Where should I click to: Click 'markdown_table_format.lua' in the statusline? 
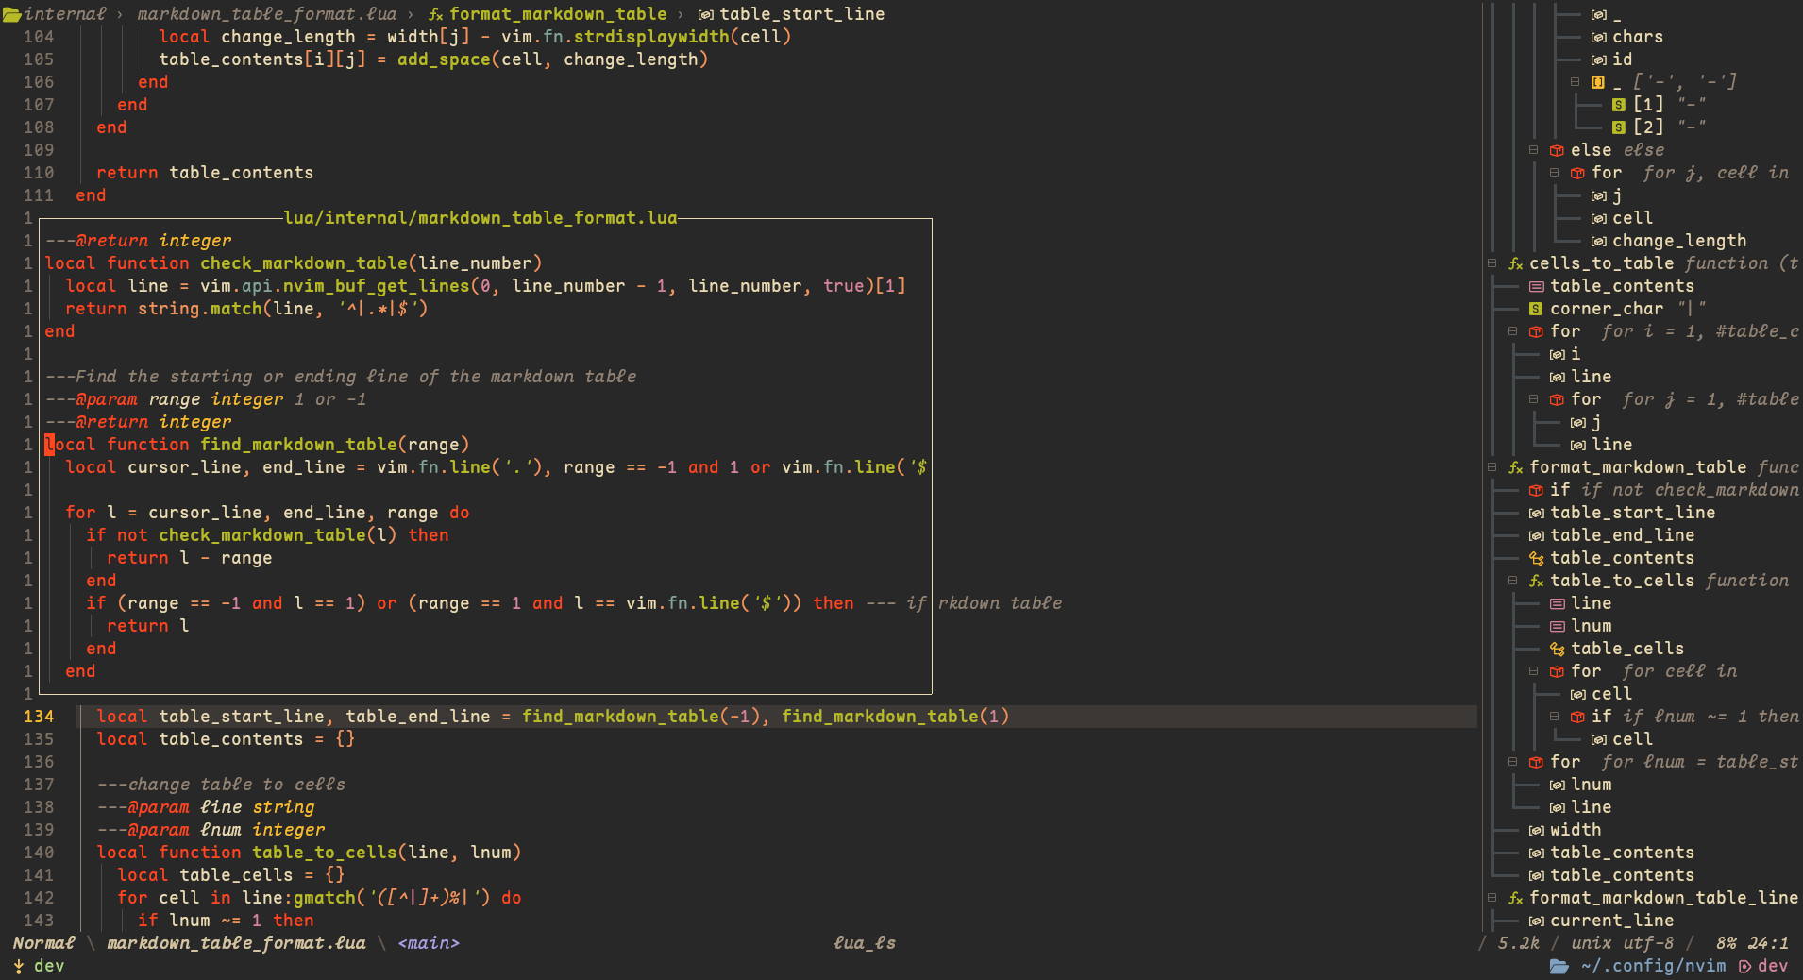coord(236,943)
